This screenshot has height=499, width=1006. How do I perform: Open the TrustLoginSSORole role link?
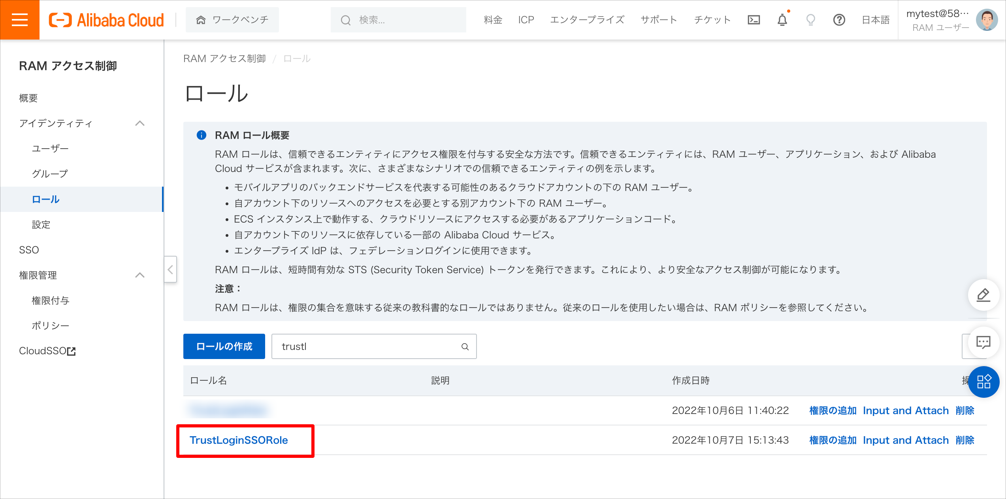click(239, 440)
